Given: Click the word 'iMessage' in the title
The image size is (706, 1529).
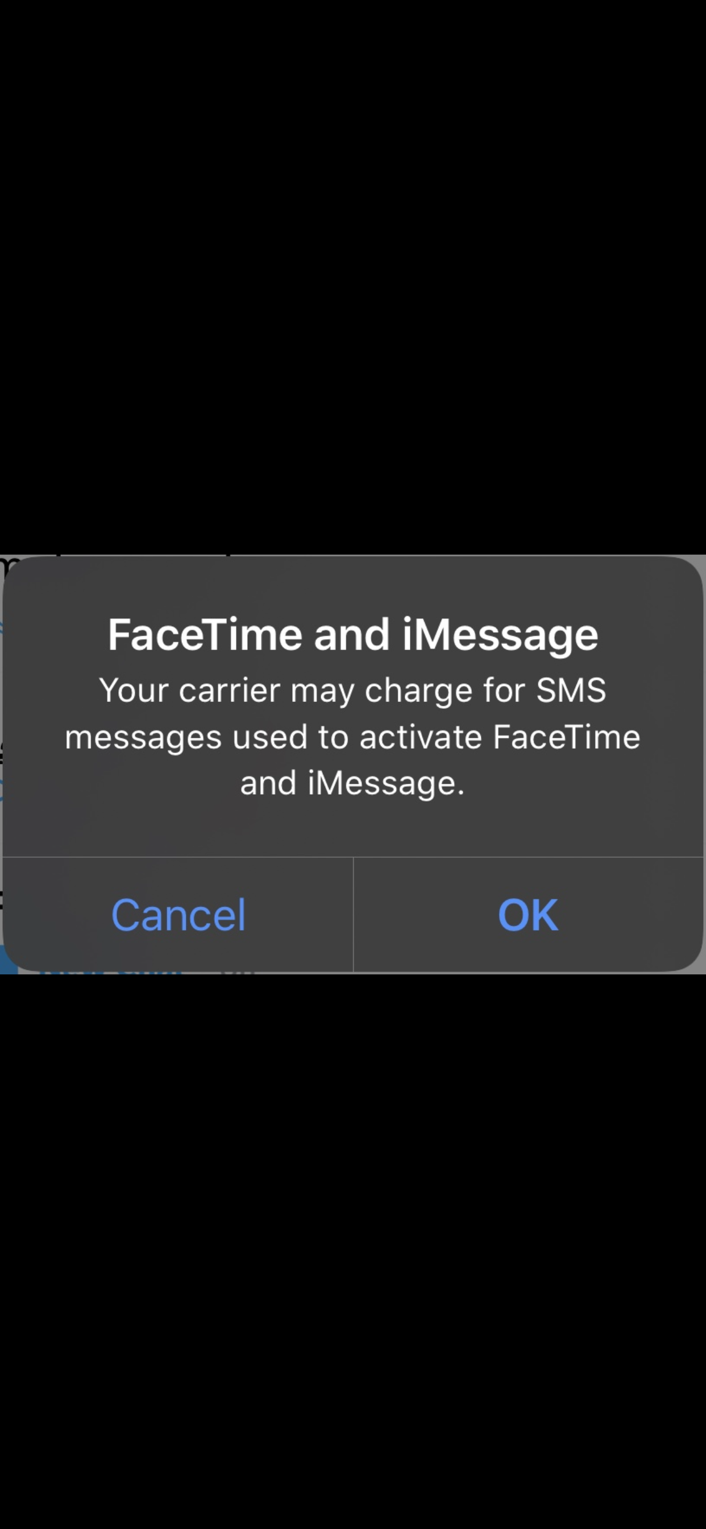Looking at the screenshot, I should point(500,635).
